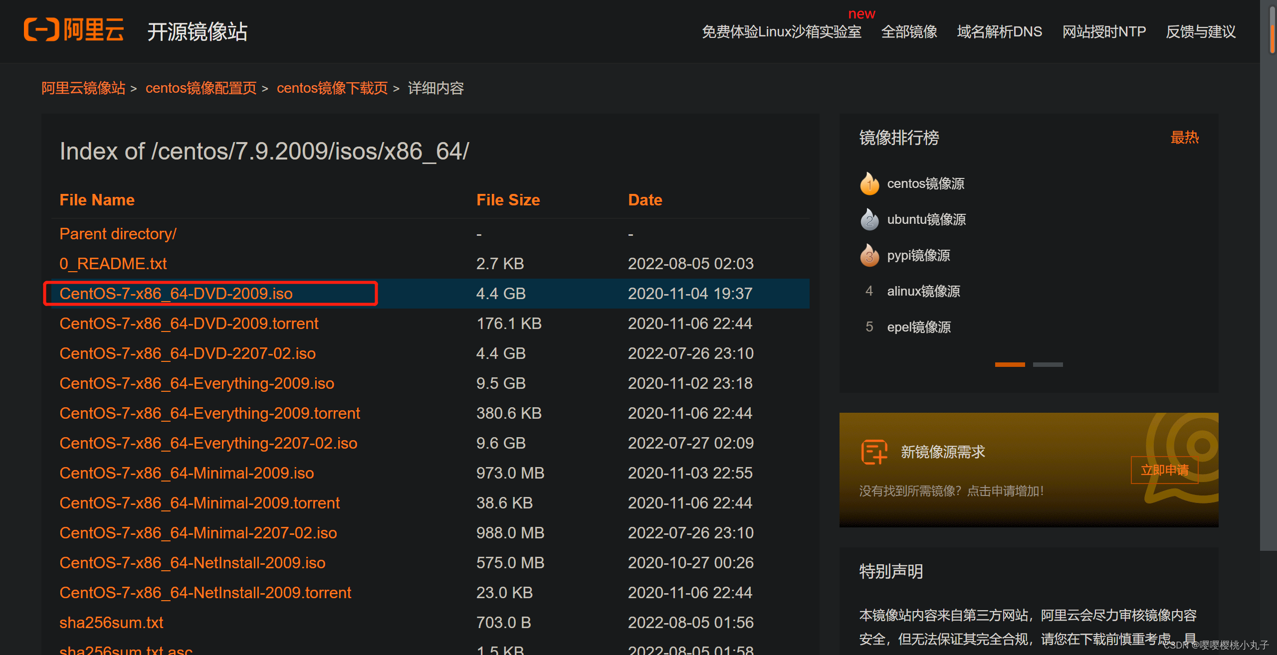Click the rank 2 flame icon beside ubuntu镜像源
Screen dimensions: 1277x655
click(869, 219)
